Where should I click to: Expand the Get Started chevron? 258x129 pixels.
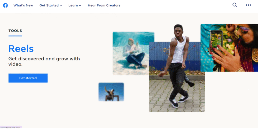(x=61, y=6)
